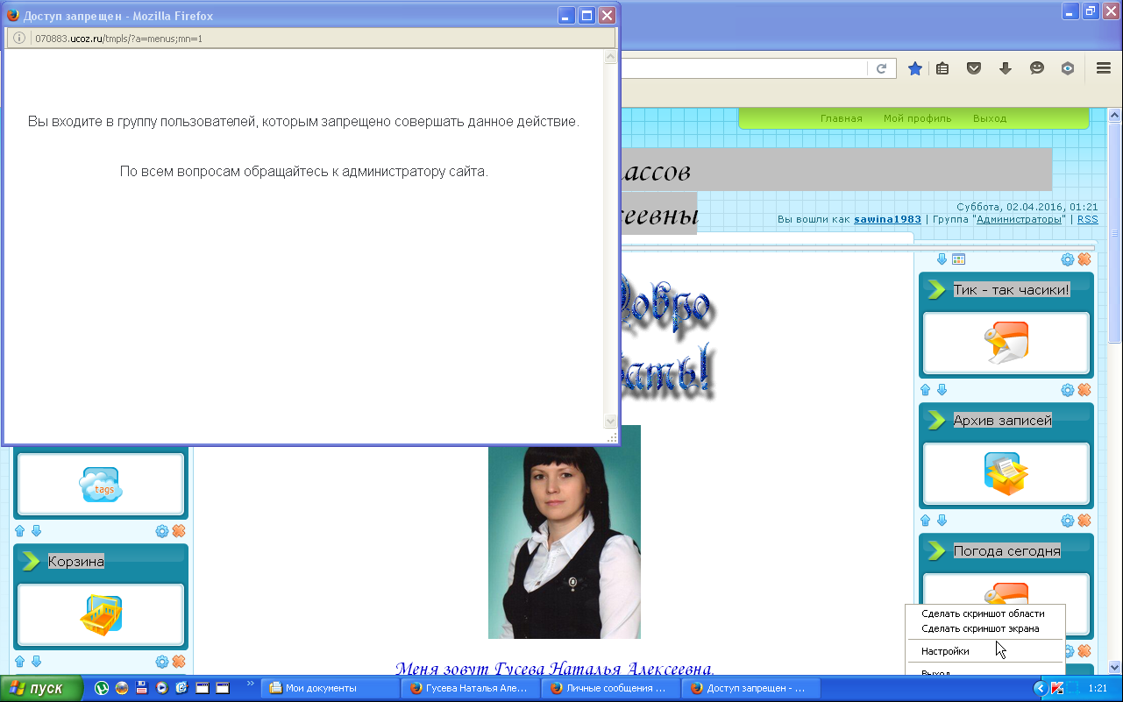Choose Настройки in the context menu

pos(945,651)
